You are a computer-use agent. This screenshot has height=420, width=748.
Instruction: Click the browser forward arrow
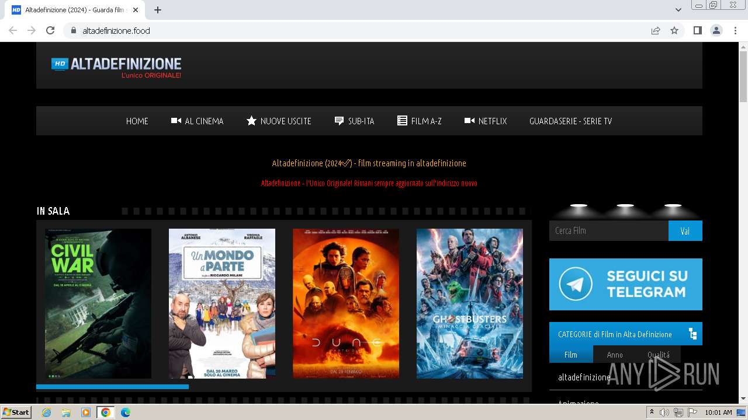pyautogui.click(x=32, y=30)
